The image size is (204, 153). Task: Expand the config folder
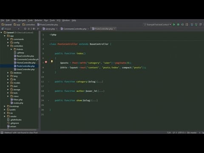tap(8, 42)
